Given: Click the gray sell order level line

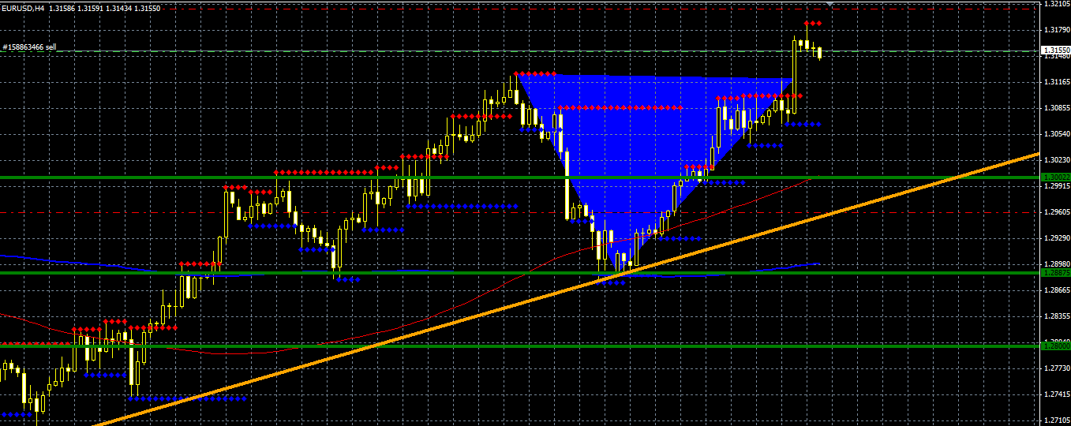Looking at the screenshot, I should [x=521, y=51].
